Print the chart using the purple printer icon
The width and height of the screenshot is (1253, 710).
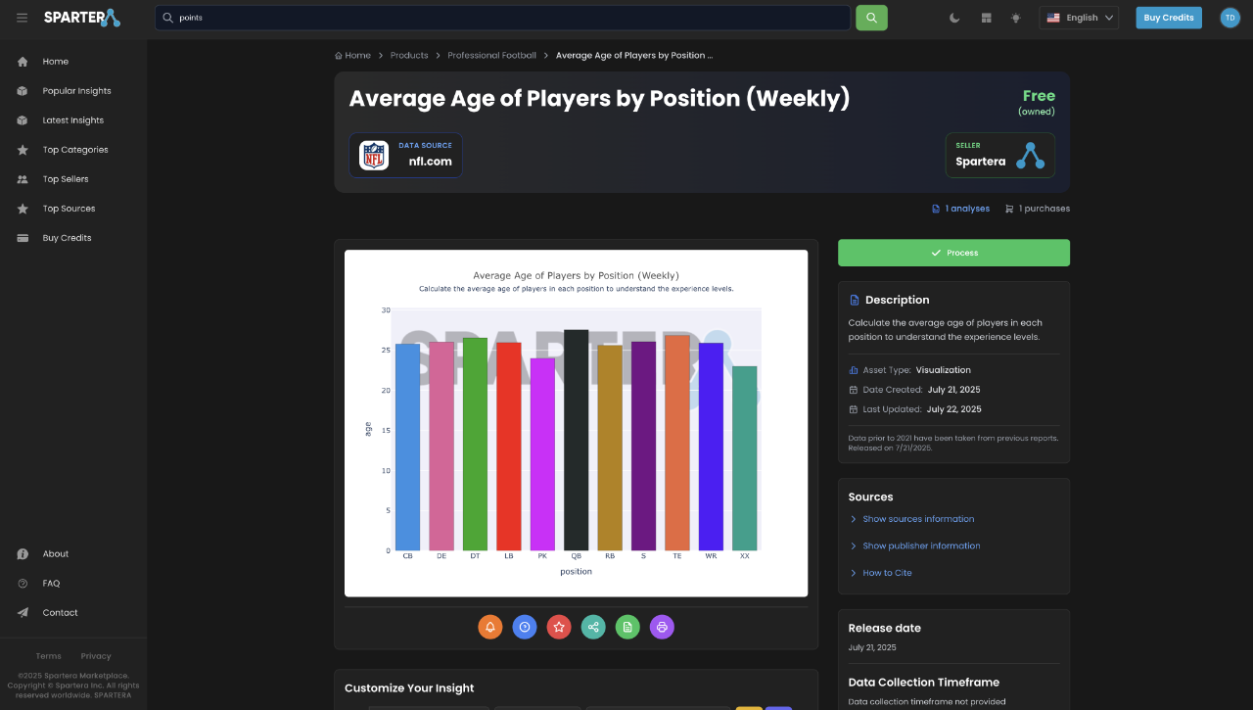[x=662, y=627]
